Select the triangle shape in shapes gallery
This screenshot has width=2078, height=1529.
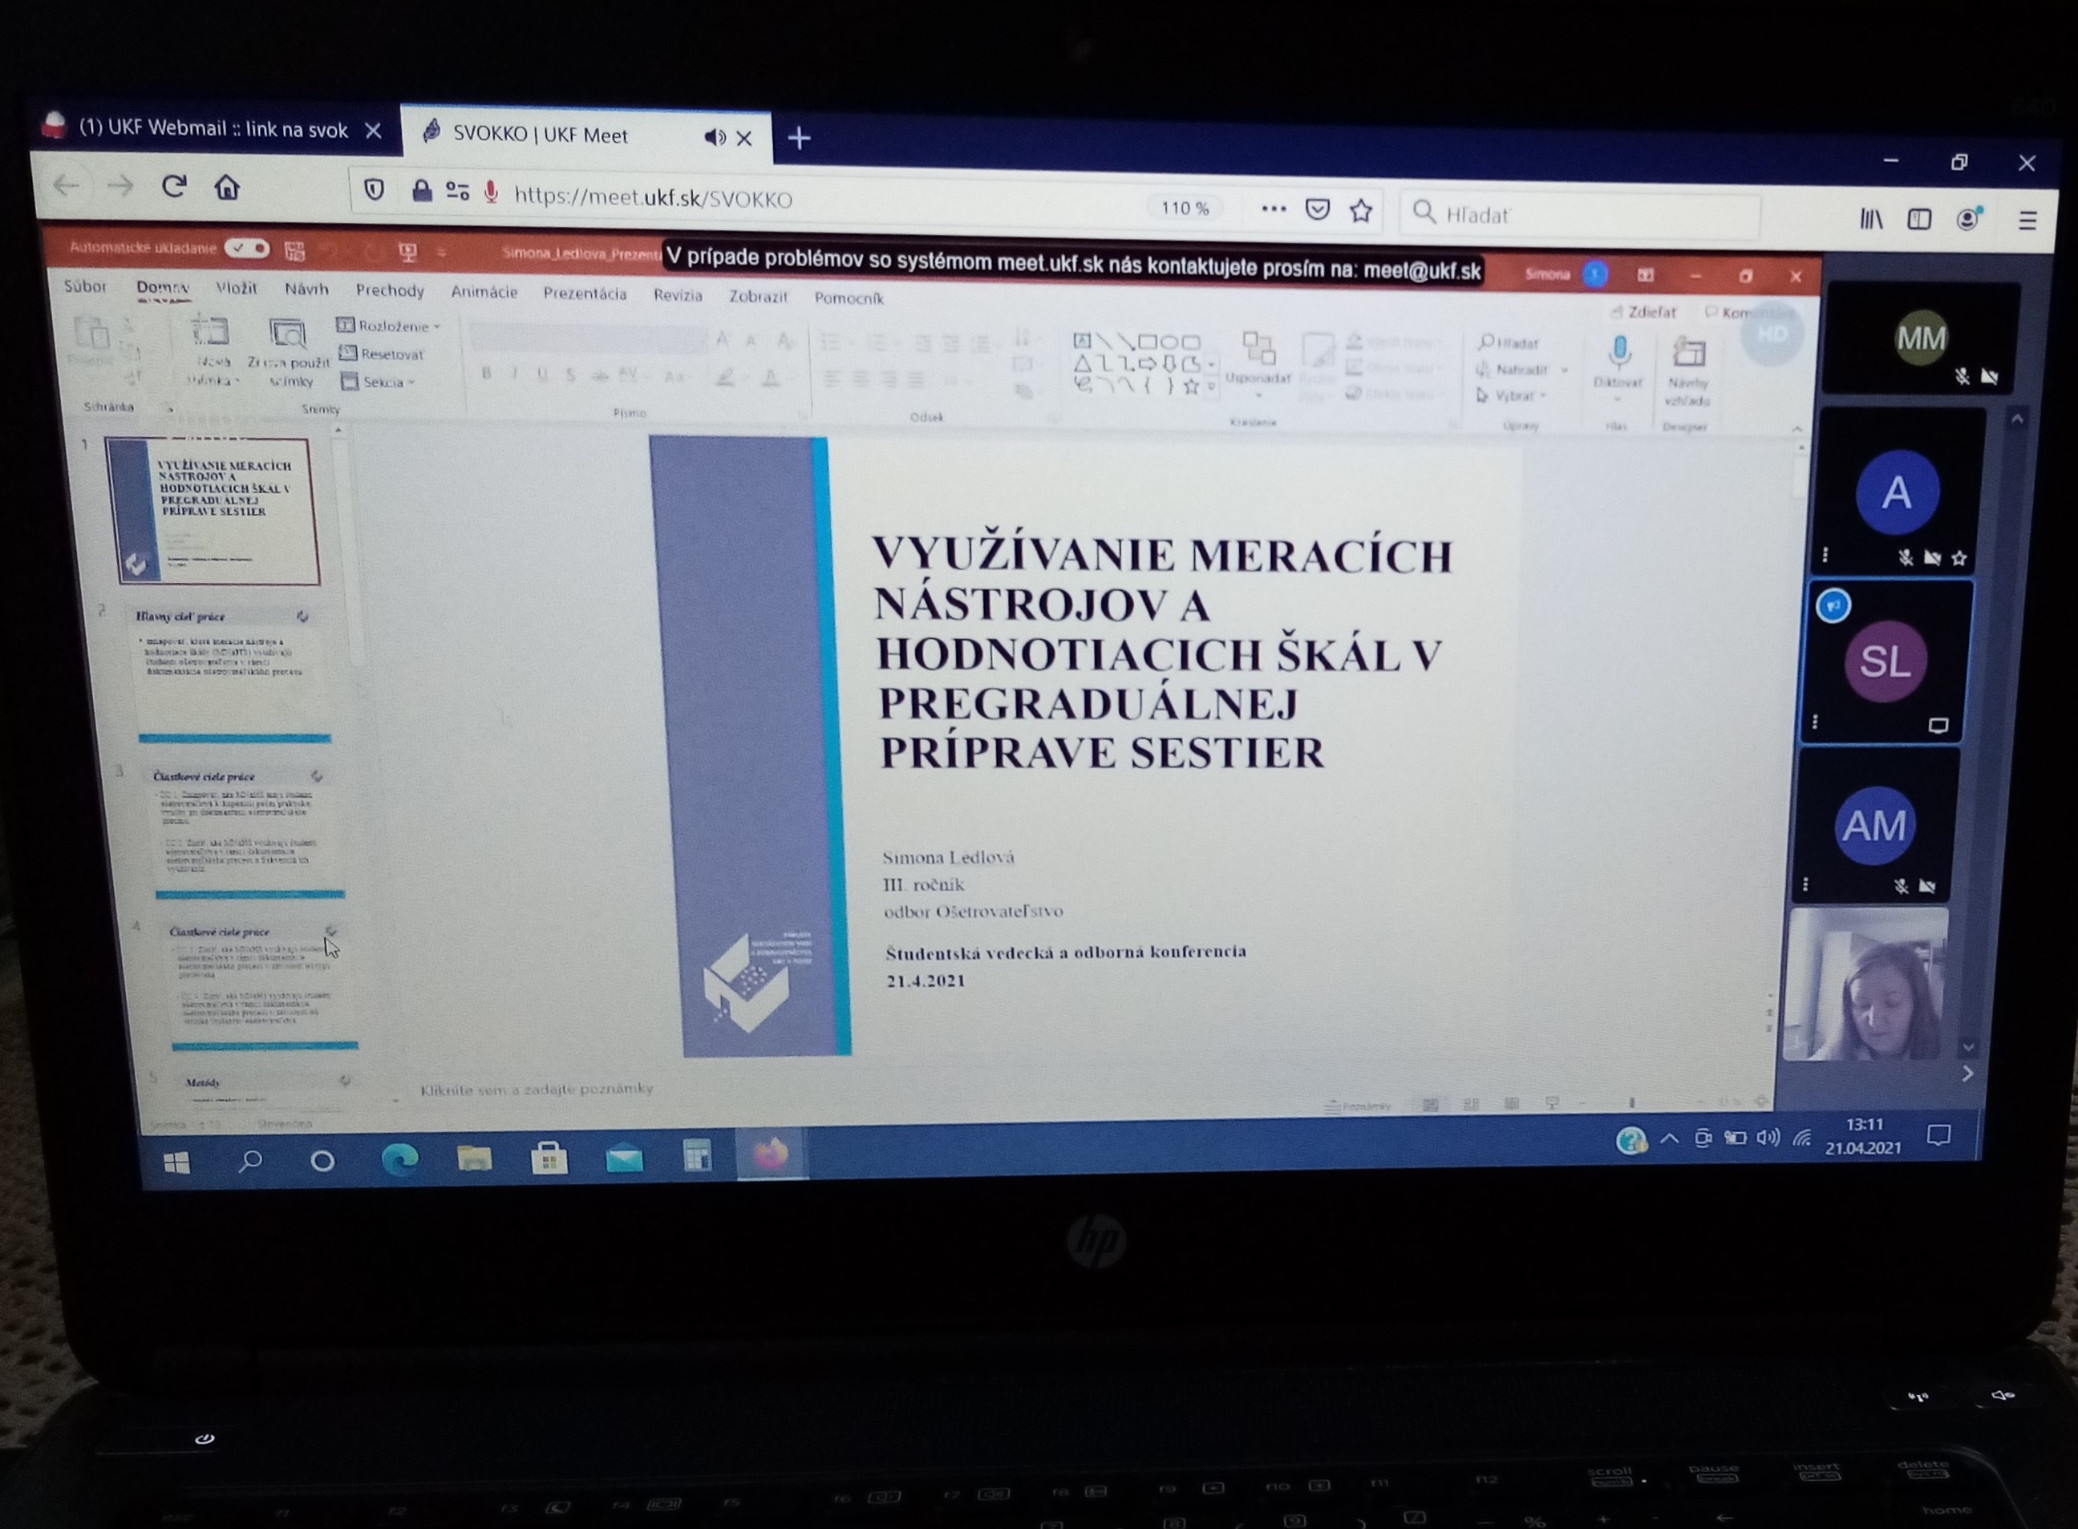1081,364
